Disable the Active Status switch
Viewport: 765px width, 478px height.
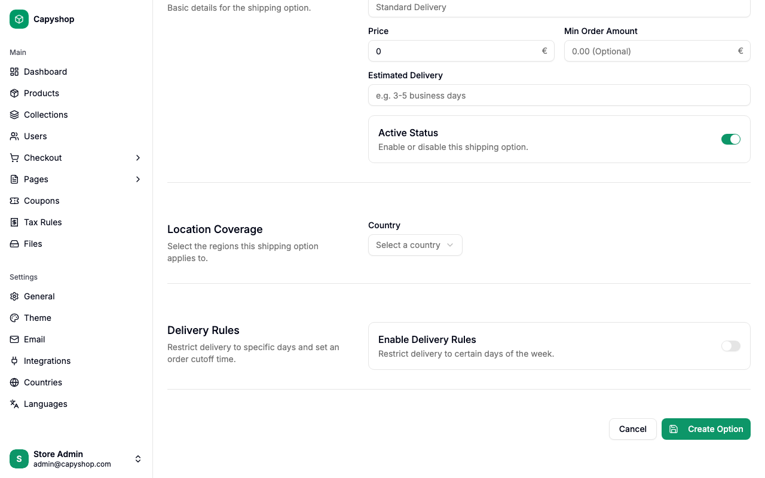tap(731, 139)
